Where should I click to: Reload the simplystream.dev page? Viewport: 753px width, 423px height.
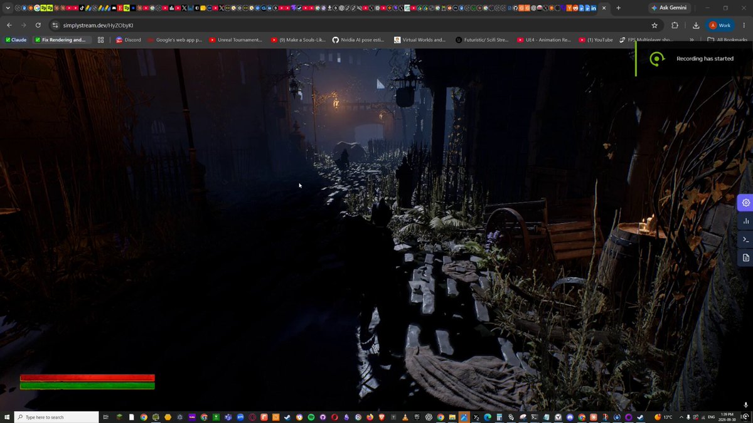click(38, 25)
